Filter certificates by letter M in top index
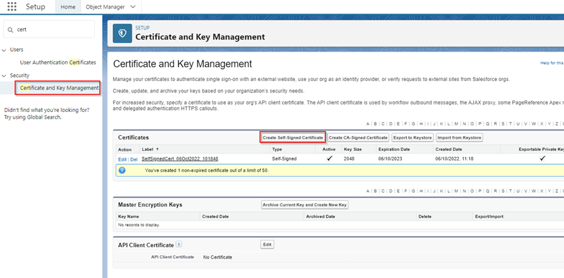This screenshot has width=564, height=278. [x=456, y=124]
